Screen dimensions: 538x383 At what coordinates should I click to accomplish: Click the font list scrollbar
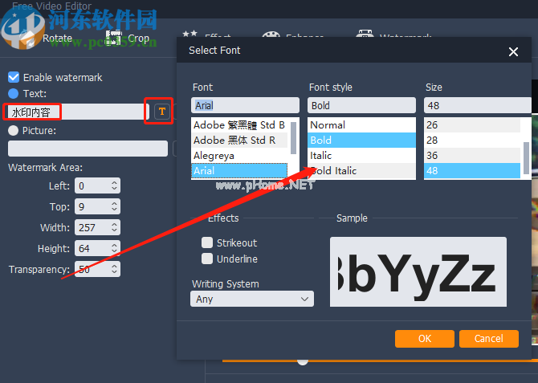click(293, 138)
